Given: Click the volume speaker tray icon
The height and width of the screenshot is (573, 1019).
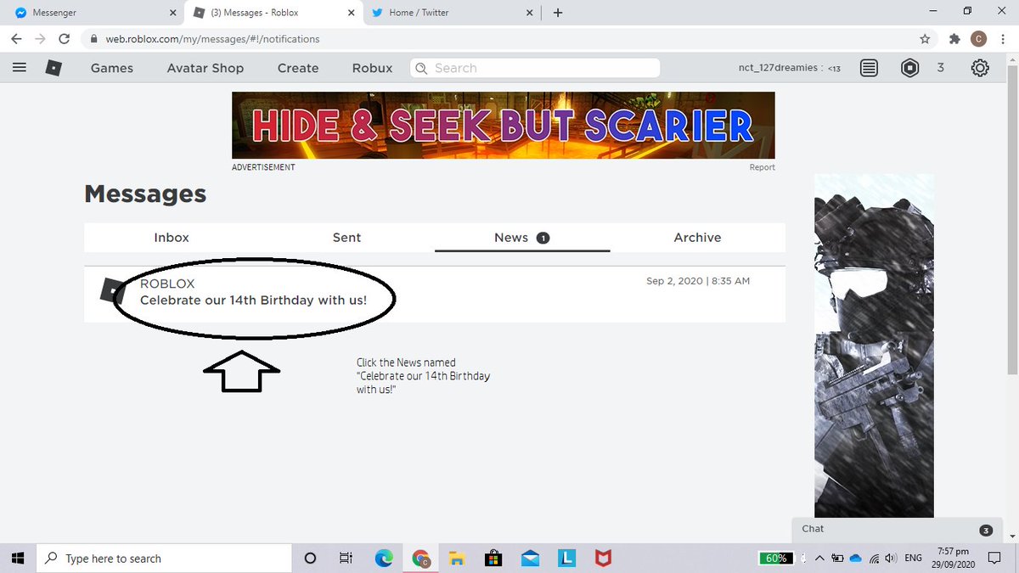Looking at the screenshot, I should 891,559.
